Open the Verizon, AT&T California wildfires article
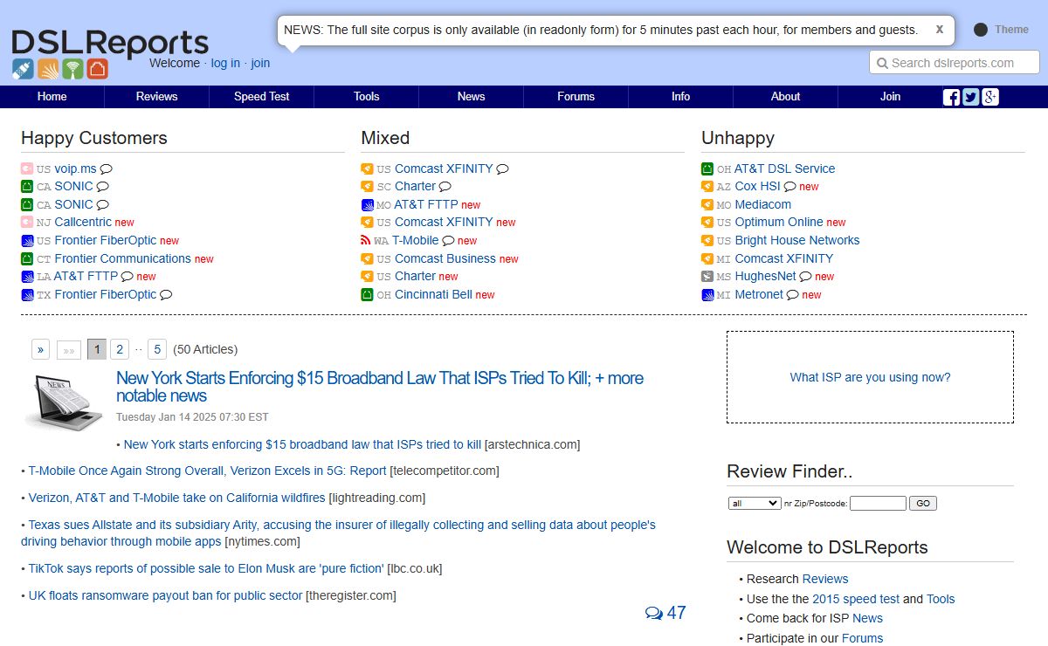Screen dimensions: 1048x646 point(176,498)
